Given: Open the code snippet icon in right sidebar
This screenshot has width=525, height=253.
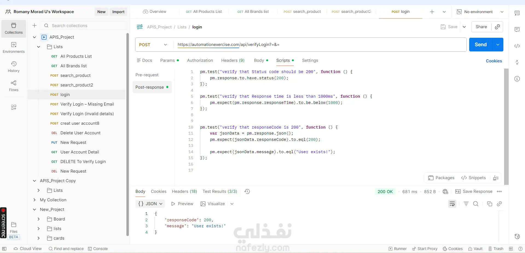Looking at the screenshot, I should click(x=517, y=46).
